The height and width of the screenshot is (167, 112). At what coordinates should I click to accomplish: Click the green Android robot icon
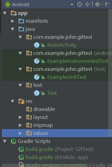tap(8, 5)
